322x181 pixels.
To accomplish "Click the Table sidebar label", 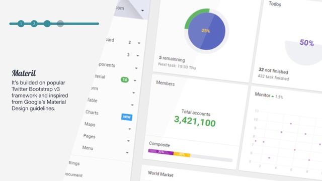I will point(92,100).
